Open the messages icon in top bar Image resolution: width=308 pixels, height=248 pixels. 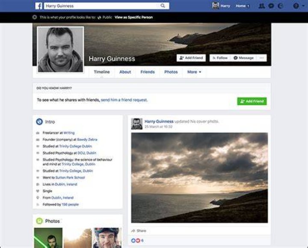(x=271, y=6)
